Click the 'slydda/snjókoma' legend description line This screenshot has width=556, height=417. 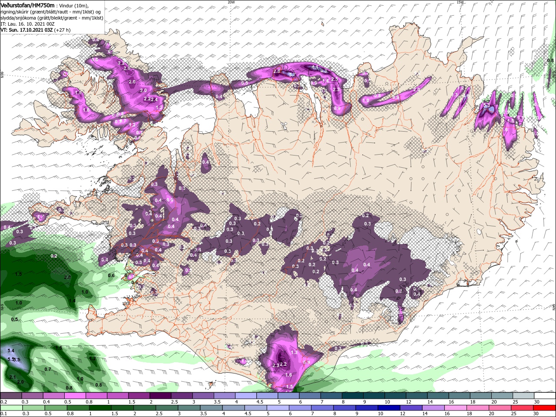pyautogui.click(x=52, y=18)
